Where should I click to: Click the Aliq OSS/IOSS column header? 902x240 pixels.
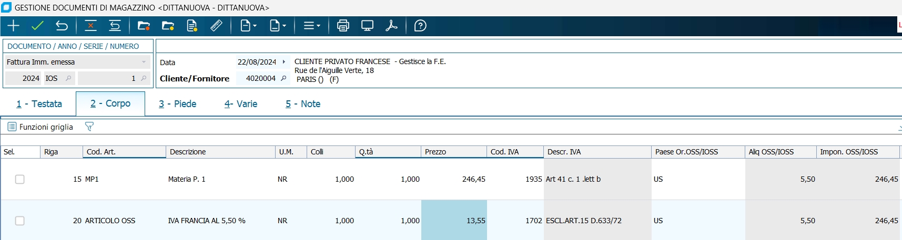[781, 152]
